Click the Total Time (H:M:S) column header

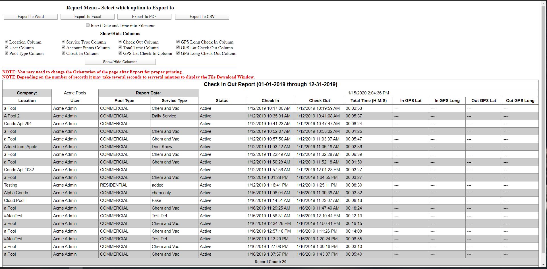click(368, 101)
